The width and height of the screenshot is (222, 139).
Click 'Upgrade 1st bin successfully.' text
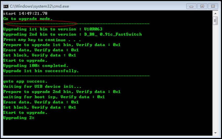click(41, 71)
